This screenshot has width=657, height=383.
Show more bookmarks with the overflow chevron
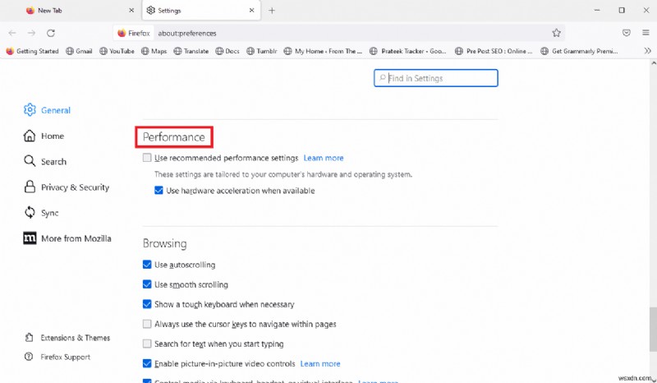point(647,50)
